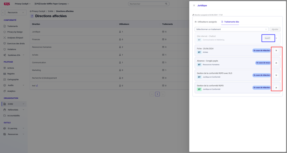Click the search magnifier icon

pyautogui.click(x=166, y=4)
